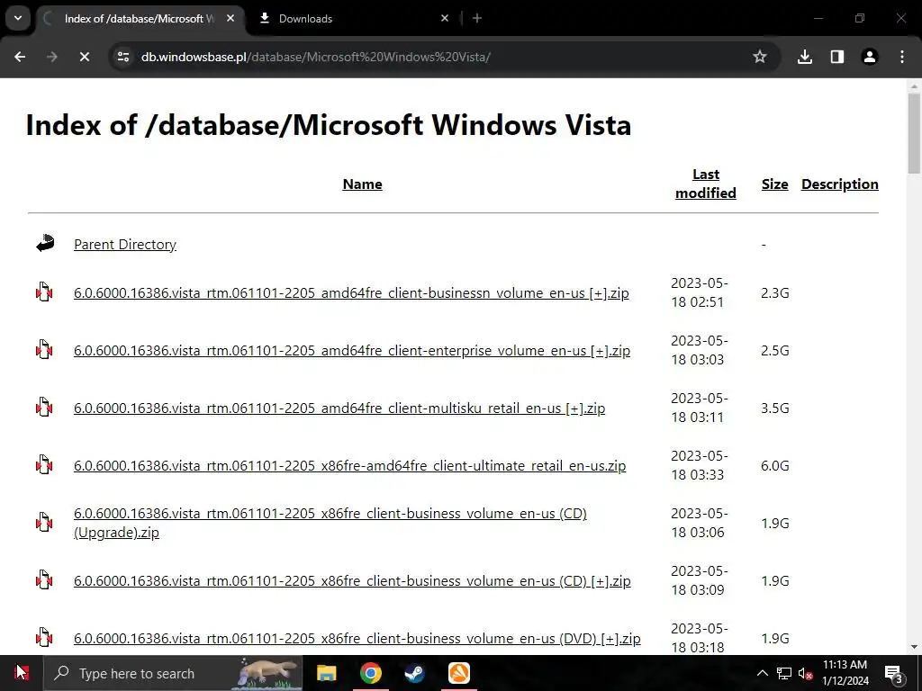The height and width of the screenshot is (691, 922).
Task: Open the Chrome three-dot menu
Action: pyautogui.click(x=902, y=57)
